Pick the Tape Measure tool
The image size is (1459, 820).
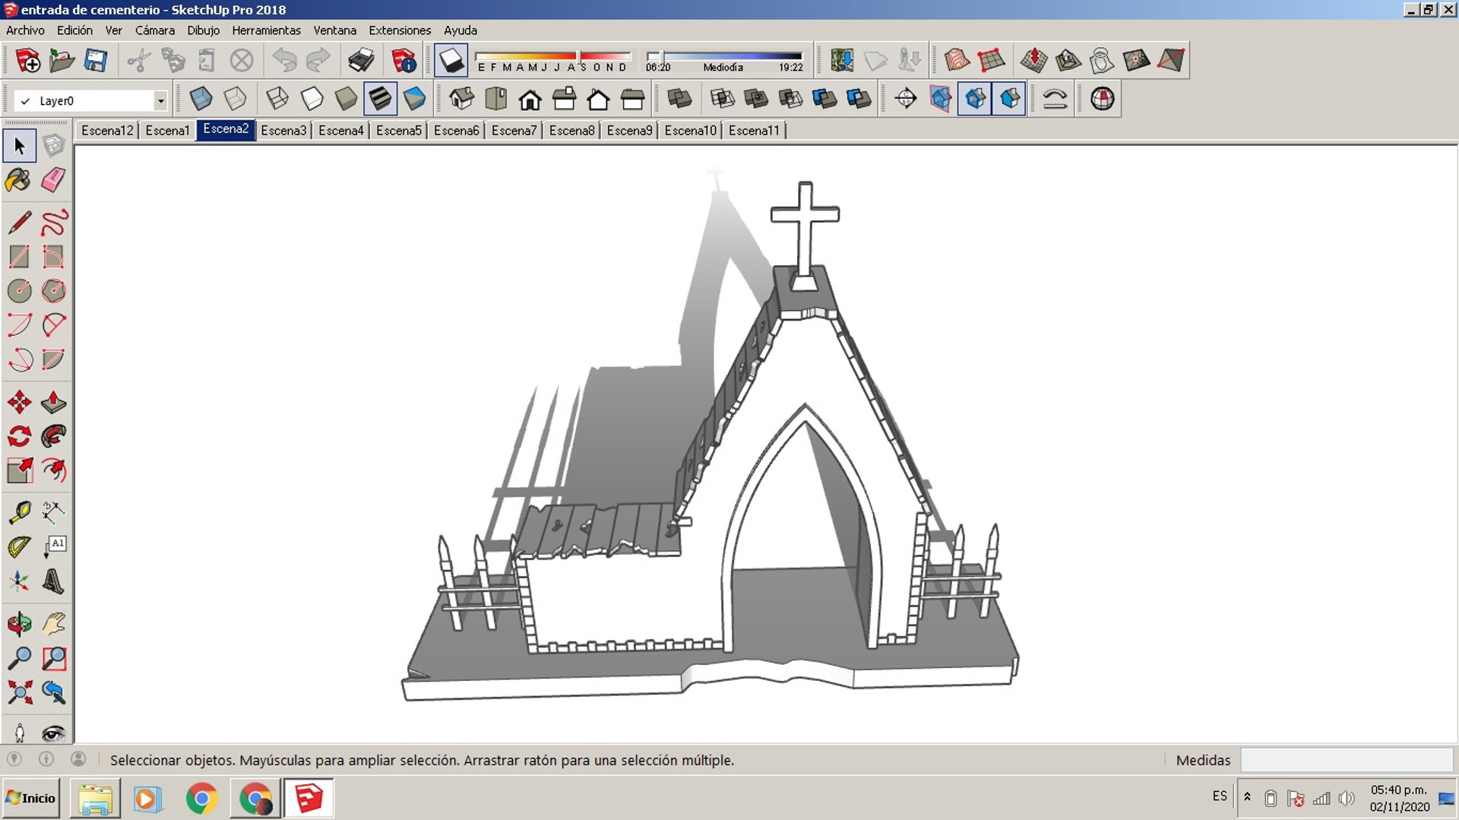coord(19,511)
